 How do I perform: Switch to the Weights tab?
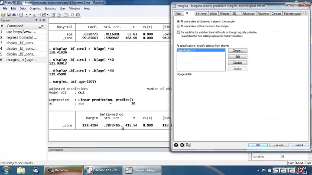(224, 13)
